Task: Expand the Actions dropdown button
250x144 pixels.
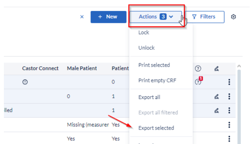Action: (x=156, y=17)
